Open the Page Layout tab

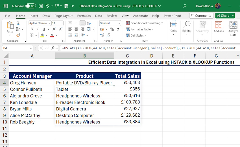click(64, 16)
